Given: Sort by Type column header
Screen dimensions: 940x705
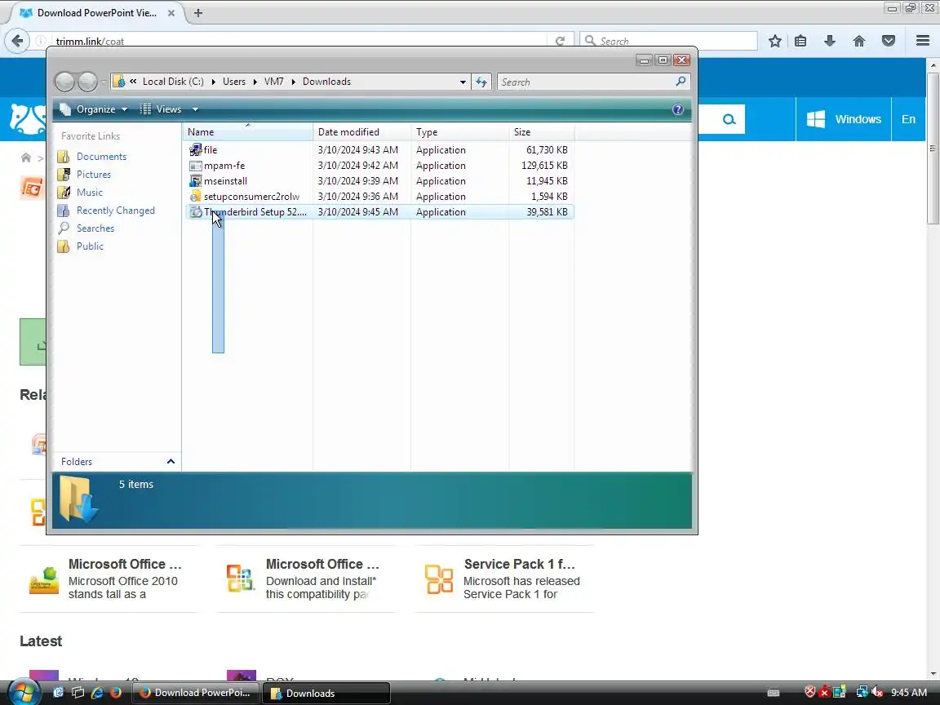Looking at the screenshot, I should coord(460,132).
